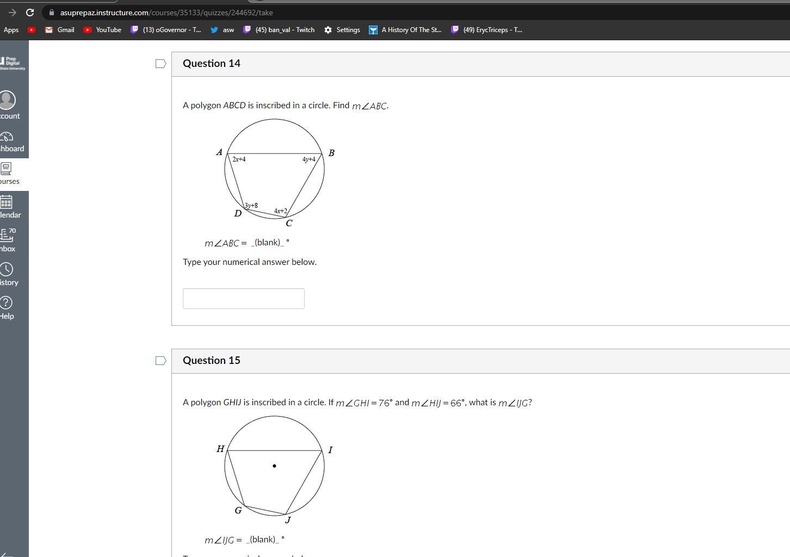This screenshot has height=557, width=790.
Task: Open Account in the sidebar
Action: (9, 106)
